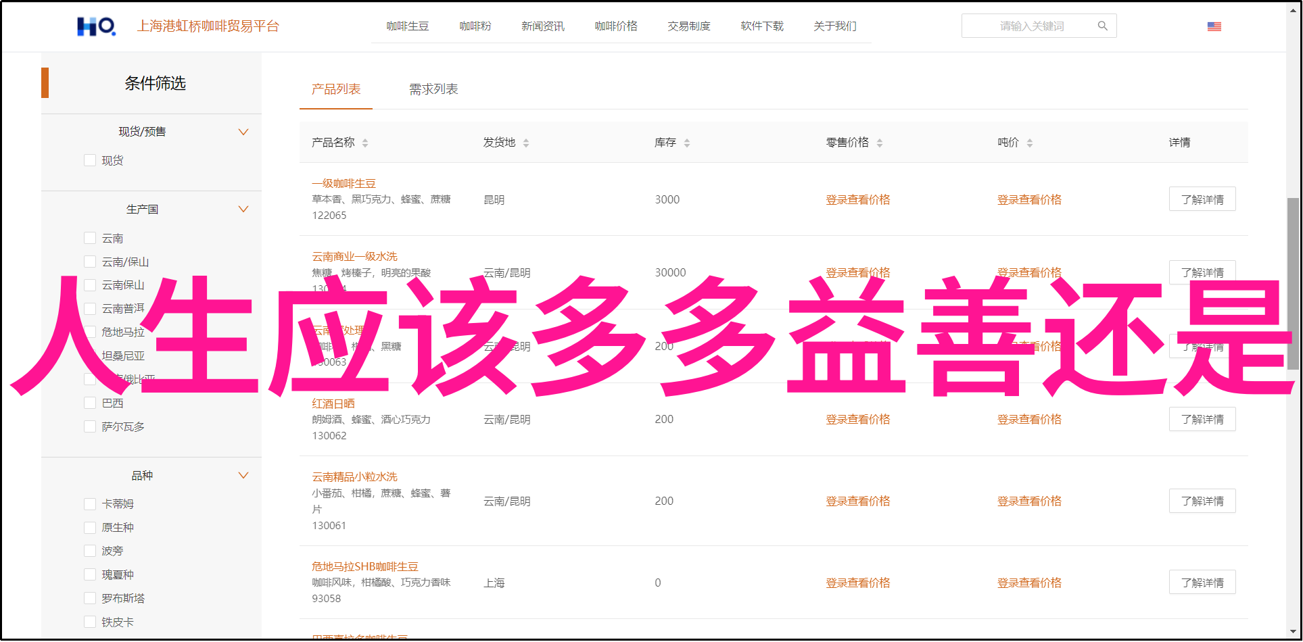Screen dimensions: 1303x642
Task: Switch language via the US flag icon
Action: 1214,26
